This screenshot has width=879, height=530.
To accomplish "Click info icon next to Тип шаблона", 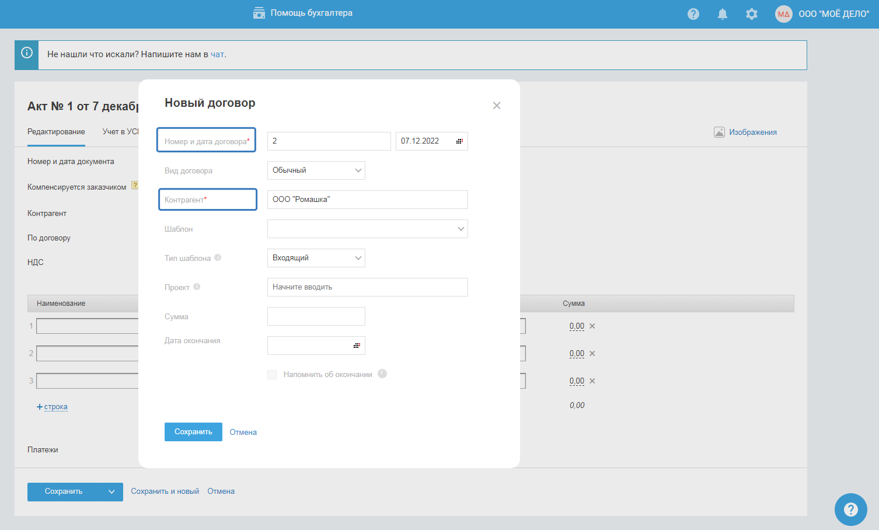I will point(218,257).
